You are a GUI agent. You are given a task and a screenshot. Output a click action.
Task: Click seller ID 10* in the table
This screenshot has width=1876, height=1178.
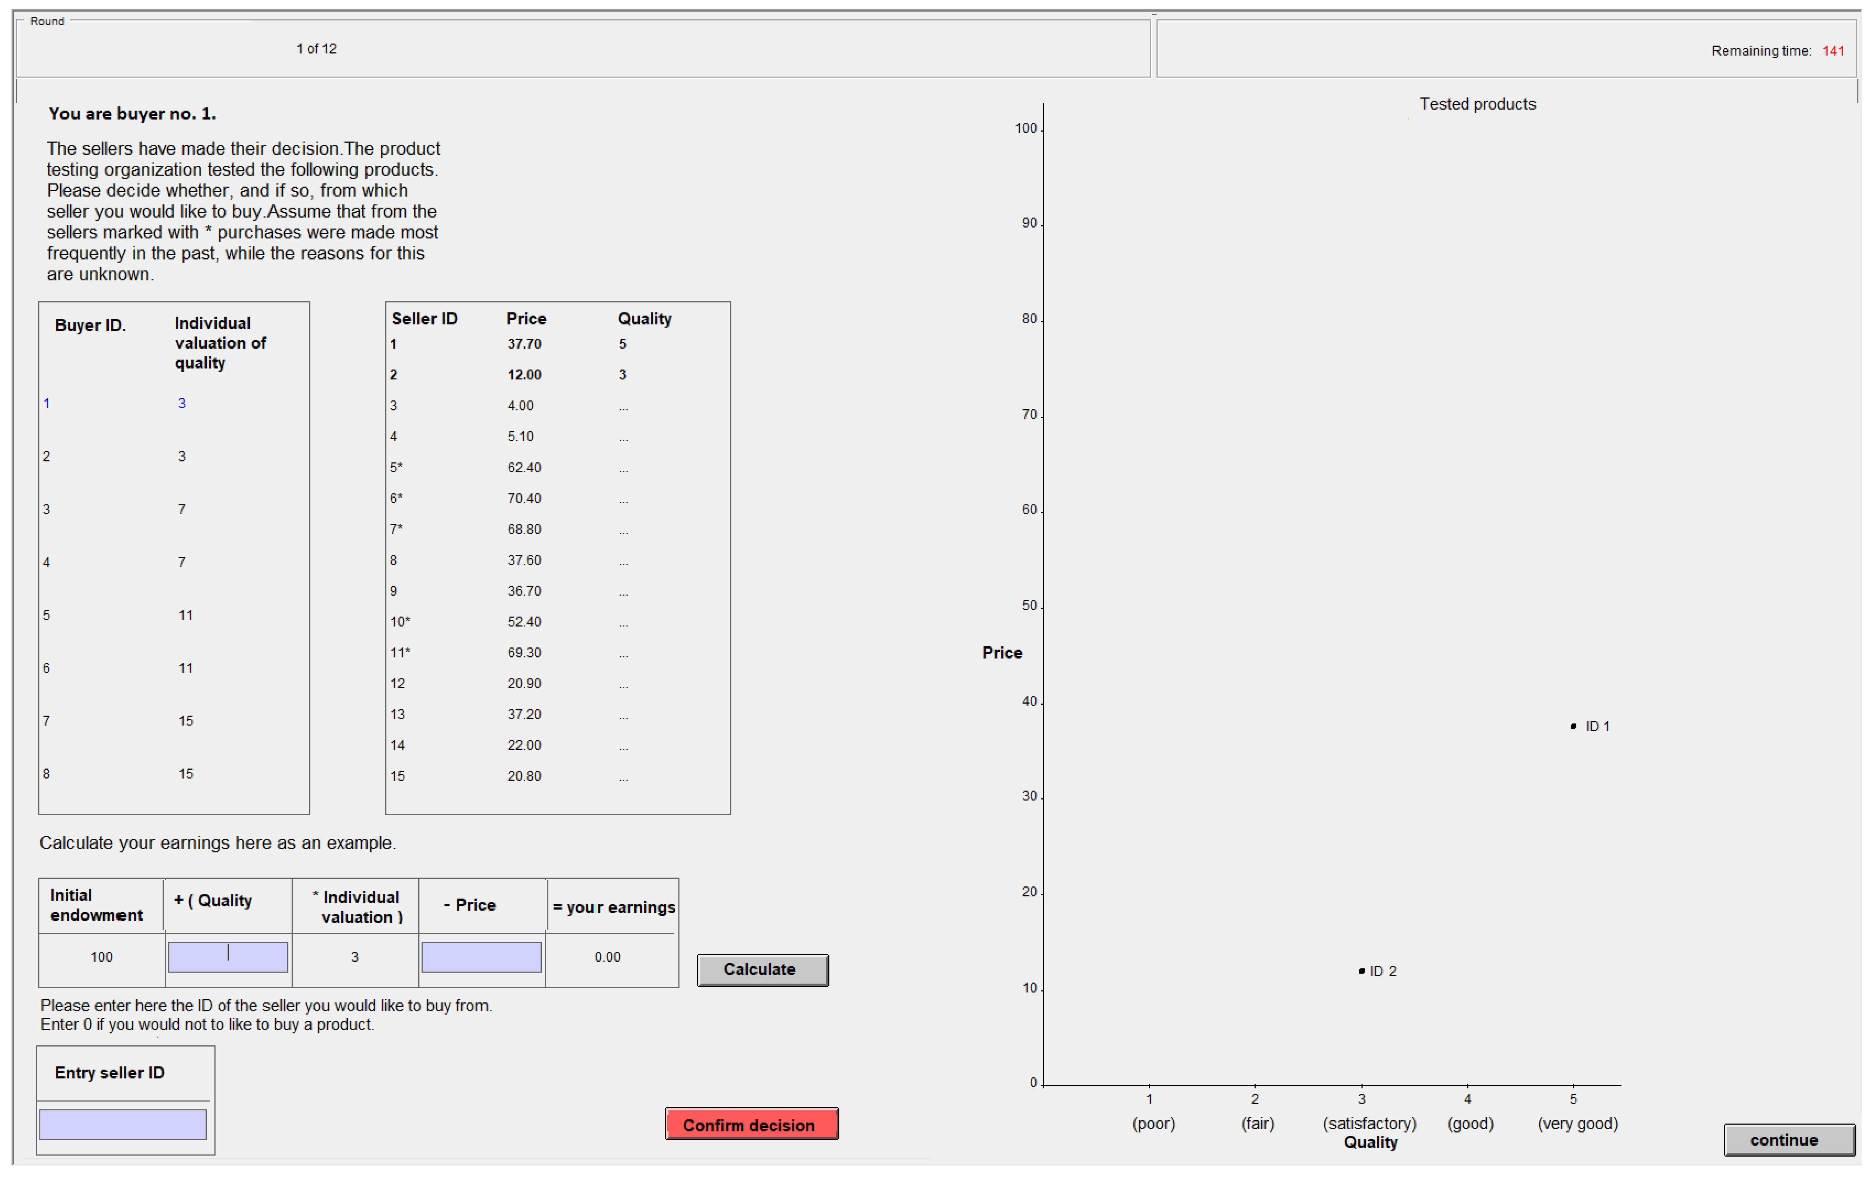tap(400, 622)
